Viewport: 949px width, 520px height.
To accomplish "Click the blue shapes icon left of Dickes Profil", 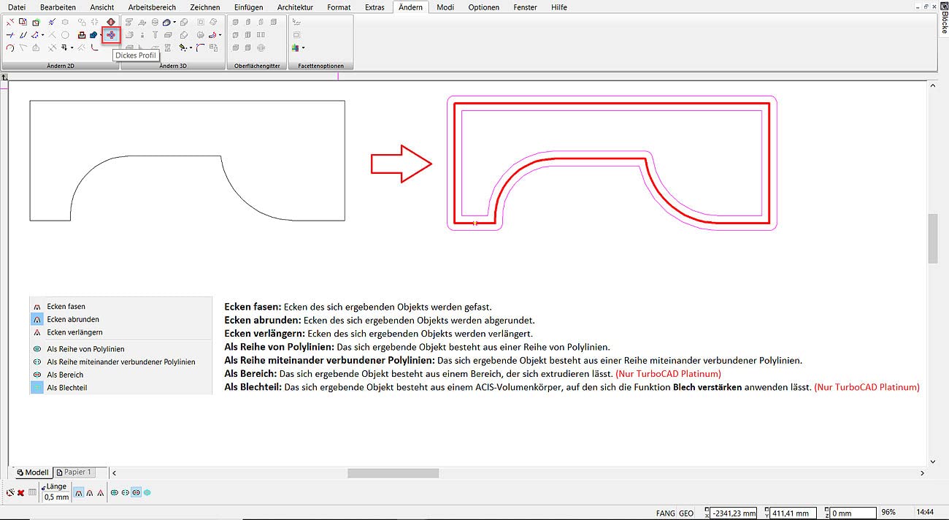I will (x=93, y=34).
